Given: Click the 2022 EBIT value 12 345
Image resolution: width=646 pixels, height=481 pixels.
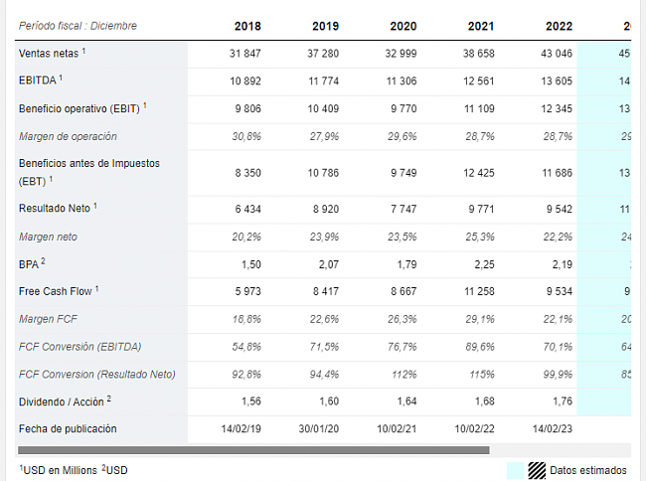Looking at the screenshot, I should (557, 108).
